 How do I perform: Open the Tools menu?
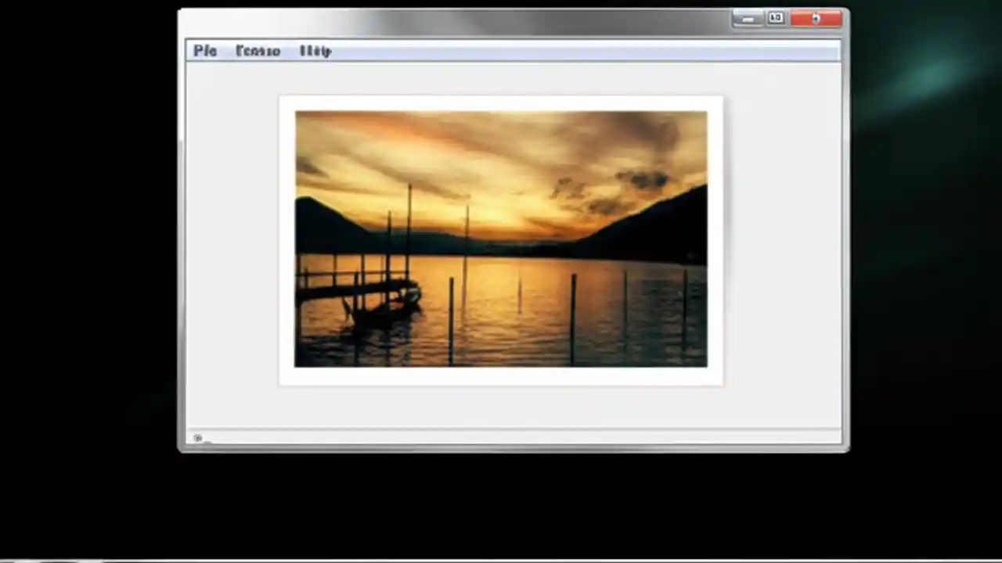click(258, 51)
